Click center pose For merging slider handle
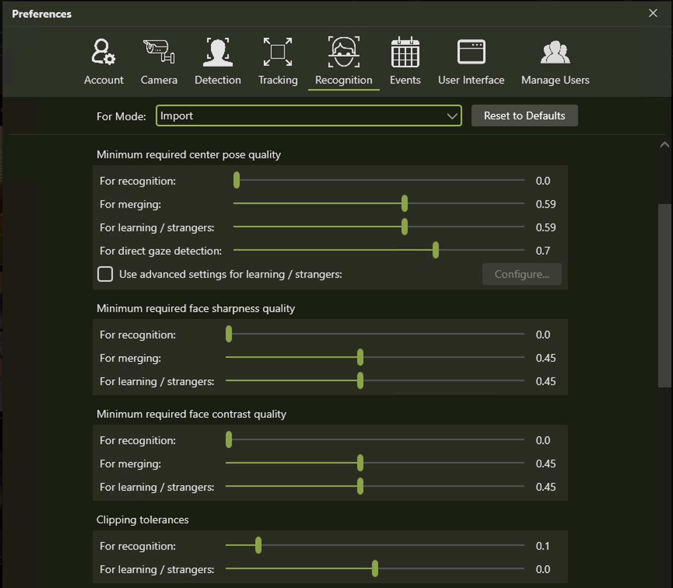Screen dimensions: 673x588 (405, 204)
